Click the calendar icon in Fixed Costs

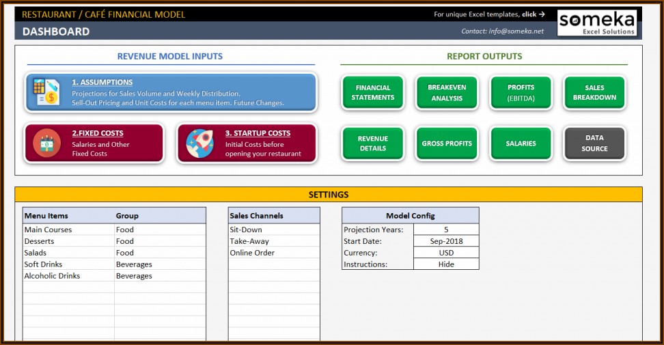pos(46,143)
